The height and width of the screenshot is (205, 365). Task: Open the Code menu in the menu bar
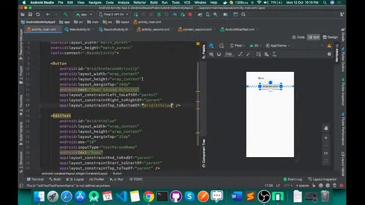[x=109, y=2]
